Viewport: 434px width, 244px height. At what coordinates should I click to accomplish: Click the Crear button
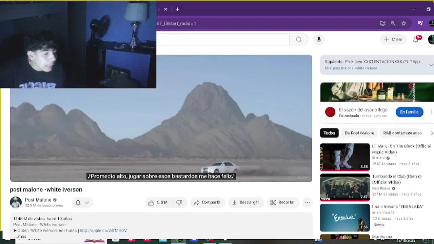393,39
